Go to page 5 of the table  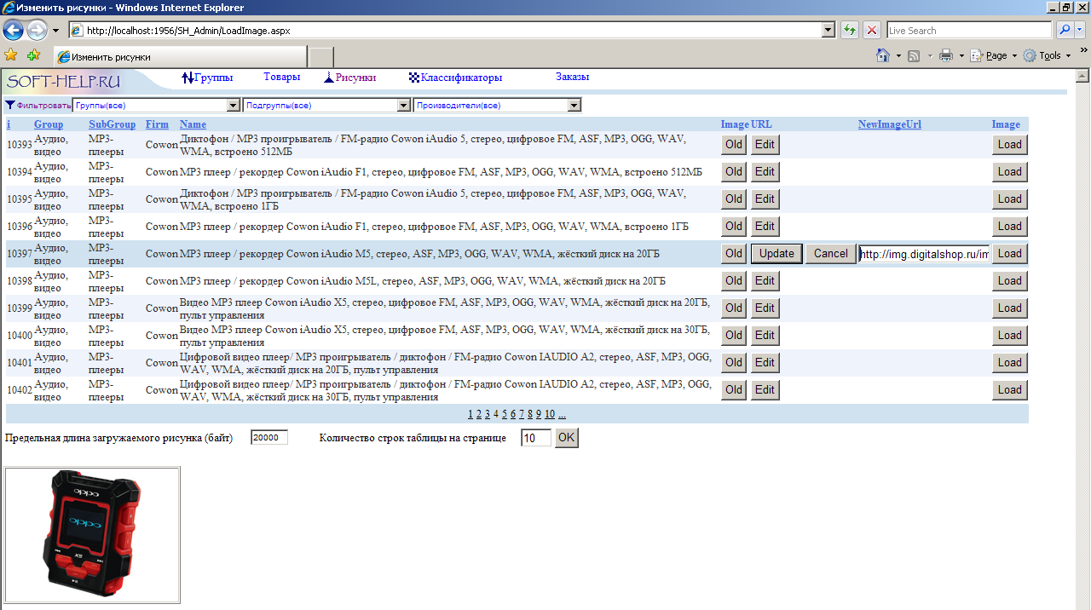(505, 414)
